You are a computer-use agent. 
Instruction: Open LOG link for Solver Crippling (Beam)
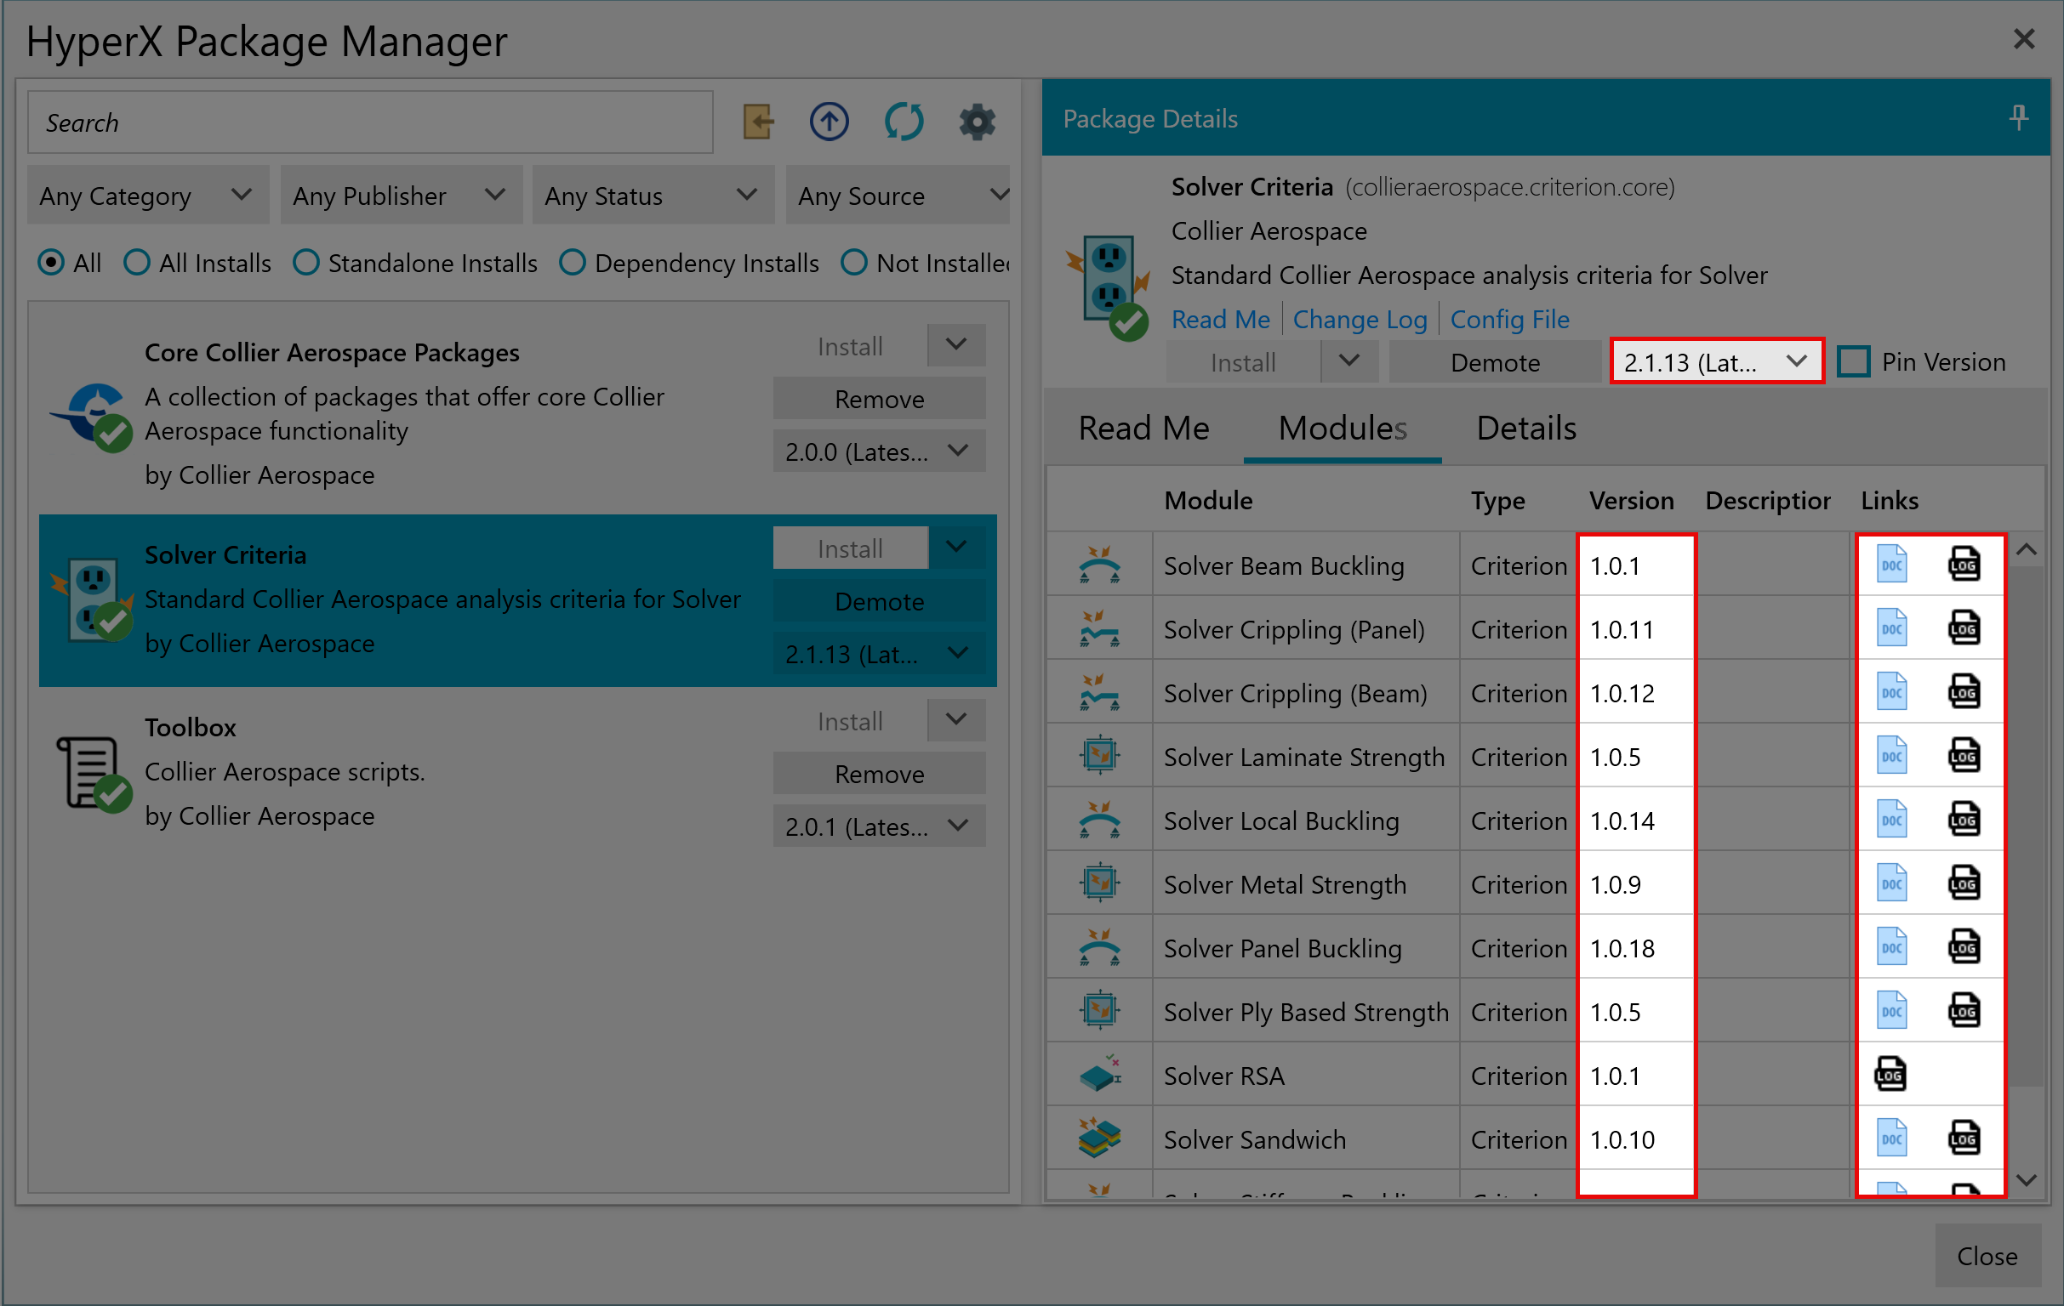[1964, 692]
